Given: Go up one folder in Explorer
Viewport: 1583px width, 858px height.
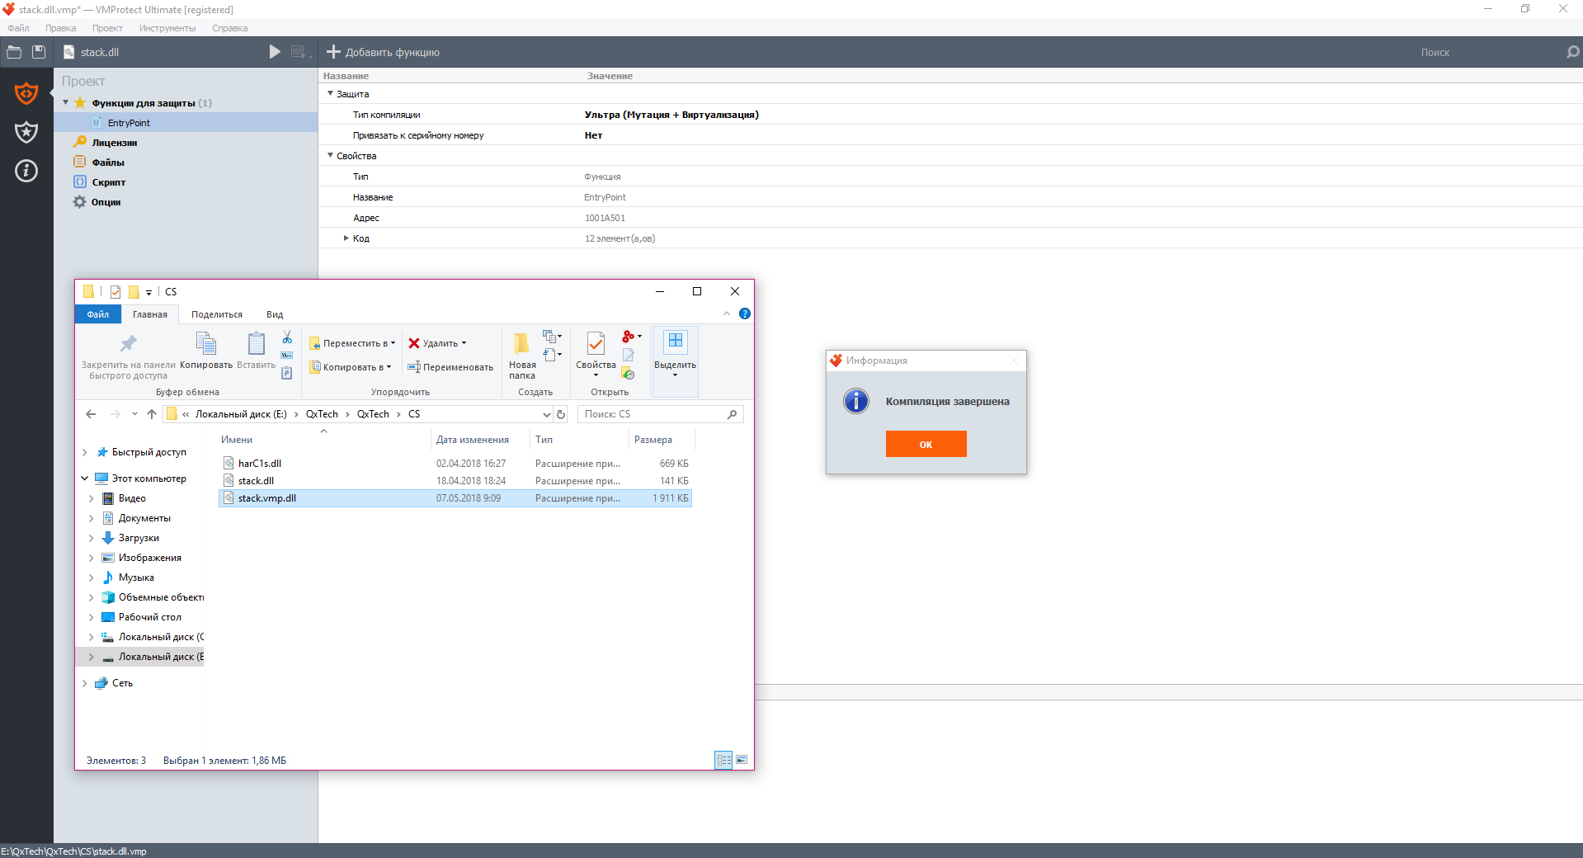Looking at the screenshot, I should coord(152,414).
